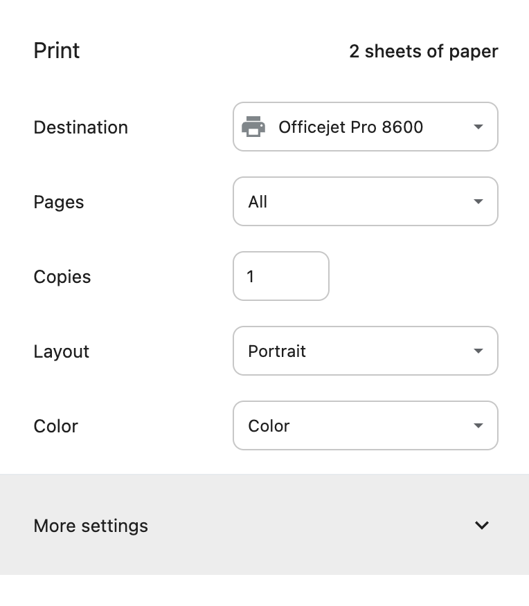Click the More settings text
The height and width of the screenshot is (606, 529).
tap(91, 526)
